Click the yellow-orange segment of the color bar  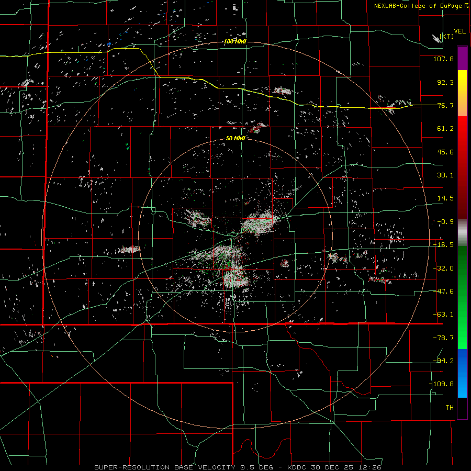462,93
